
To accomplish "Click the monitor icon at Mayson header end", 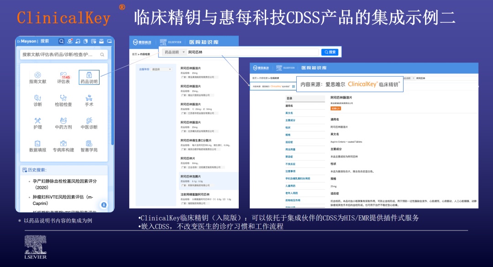I will (x=110, y=41).
